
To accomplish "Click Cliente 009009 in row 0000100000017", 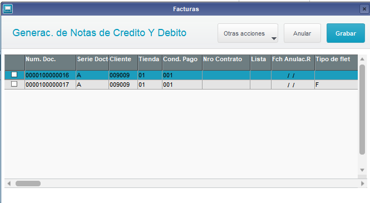I will (x=123, y=85).
